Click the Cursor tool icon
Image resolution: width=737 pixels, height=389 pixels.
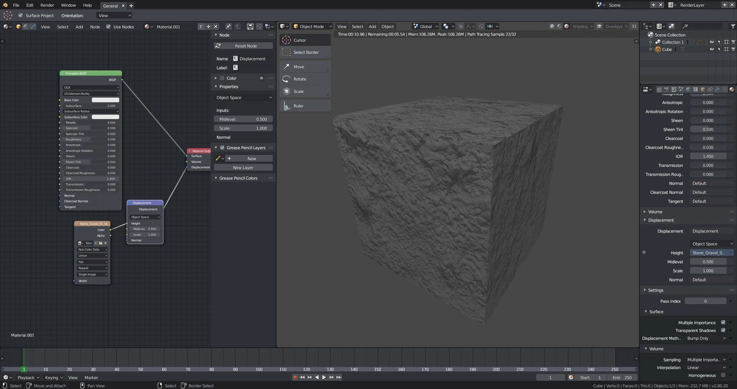pos(286,40)
